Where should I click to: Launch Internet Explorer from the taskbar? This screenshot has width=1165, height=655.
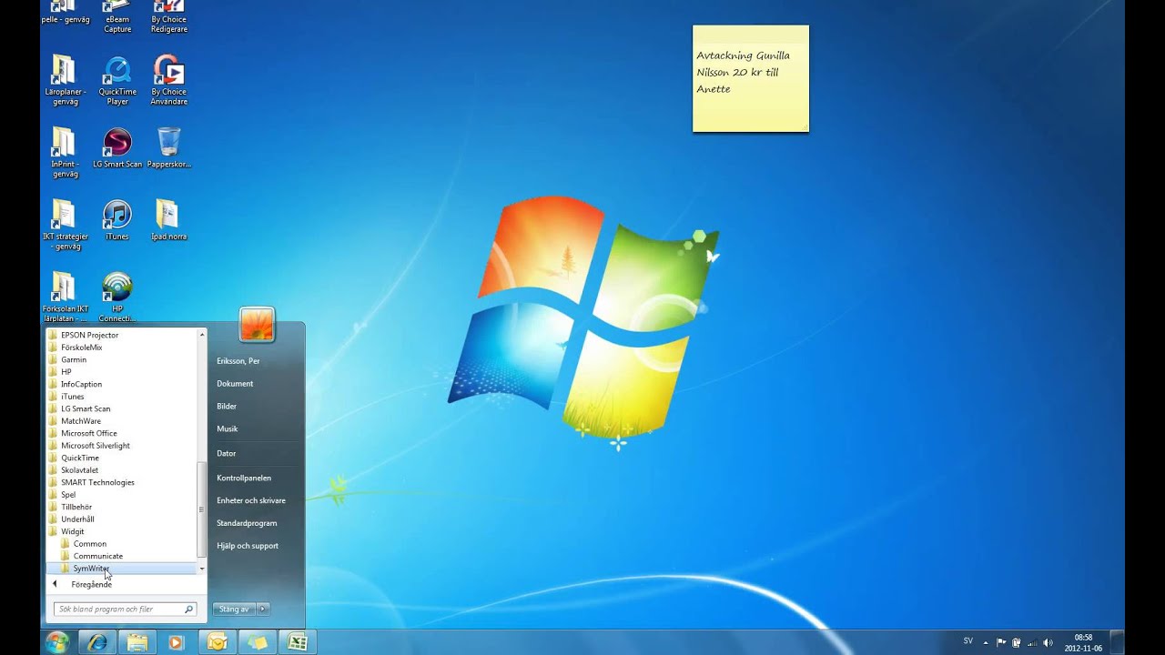point(97,642)
